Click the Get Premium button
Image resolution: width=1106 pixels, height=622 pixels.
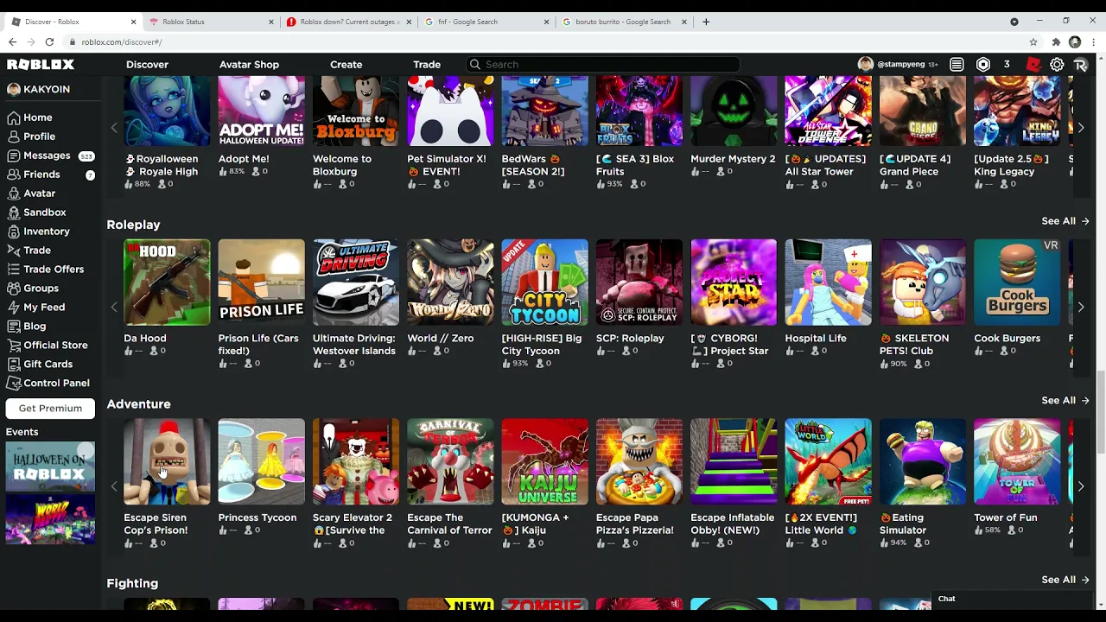[x=50, y=409]
